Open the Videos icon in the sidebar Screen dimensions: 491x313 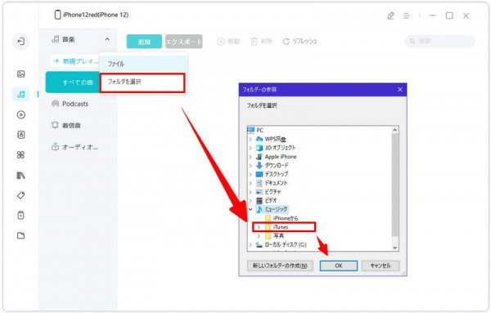tap(21, 114)
